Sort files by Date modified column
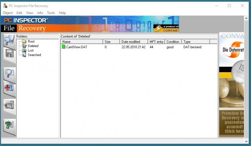The width and height of the screenshot is (251, 146). [134, 42]
